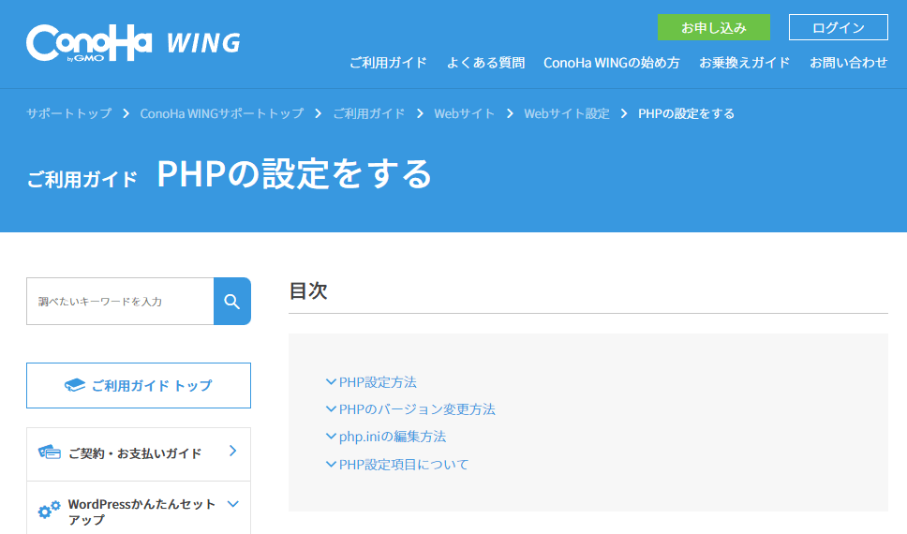Click the chevron before PHP設定項目について

point(331,464)
